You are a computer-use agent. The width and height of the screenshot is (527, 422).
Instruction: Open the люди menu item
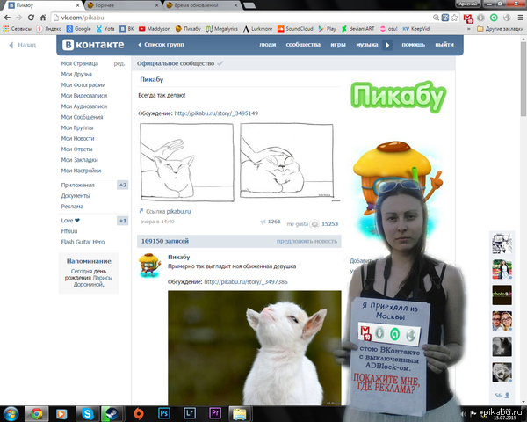coord(268,45)
